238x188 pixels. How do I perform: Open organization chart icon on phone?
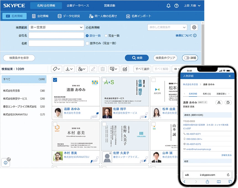coord(219,103)
